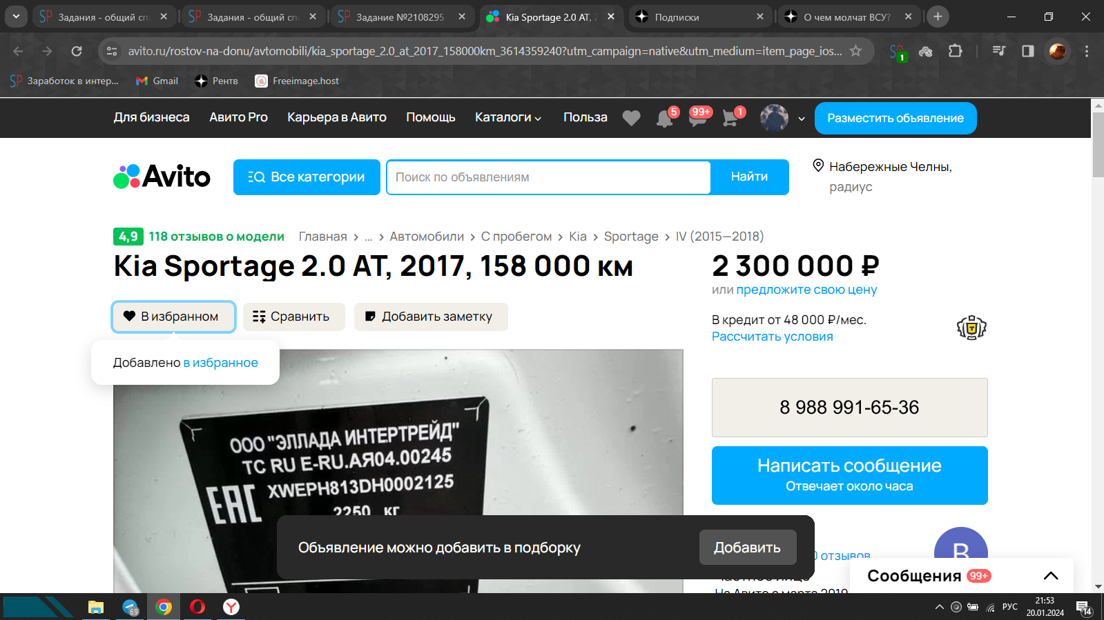Go to Автомобили breadcrumb
The width and height of the screenshot is (1104, 620).
click(427, 237)
